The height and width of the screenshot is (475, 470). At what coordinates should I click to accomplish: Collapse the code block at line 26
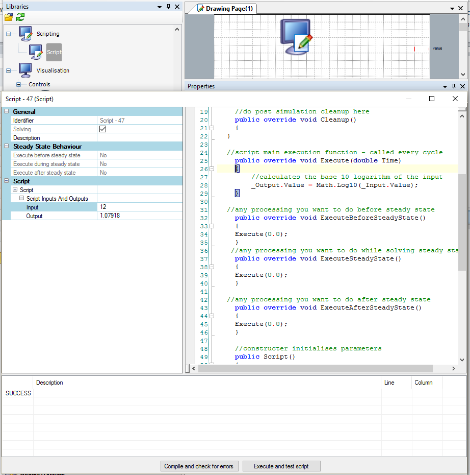click(x=212, y=169)
